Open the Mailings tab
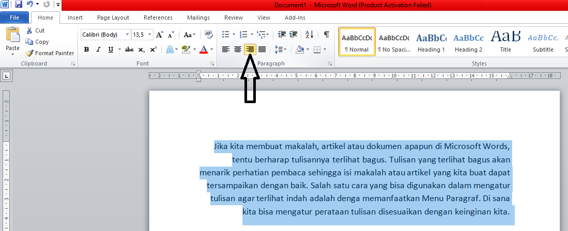 coord(198,18)
